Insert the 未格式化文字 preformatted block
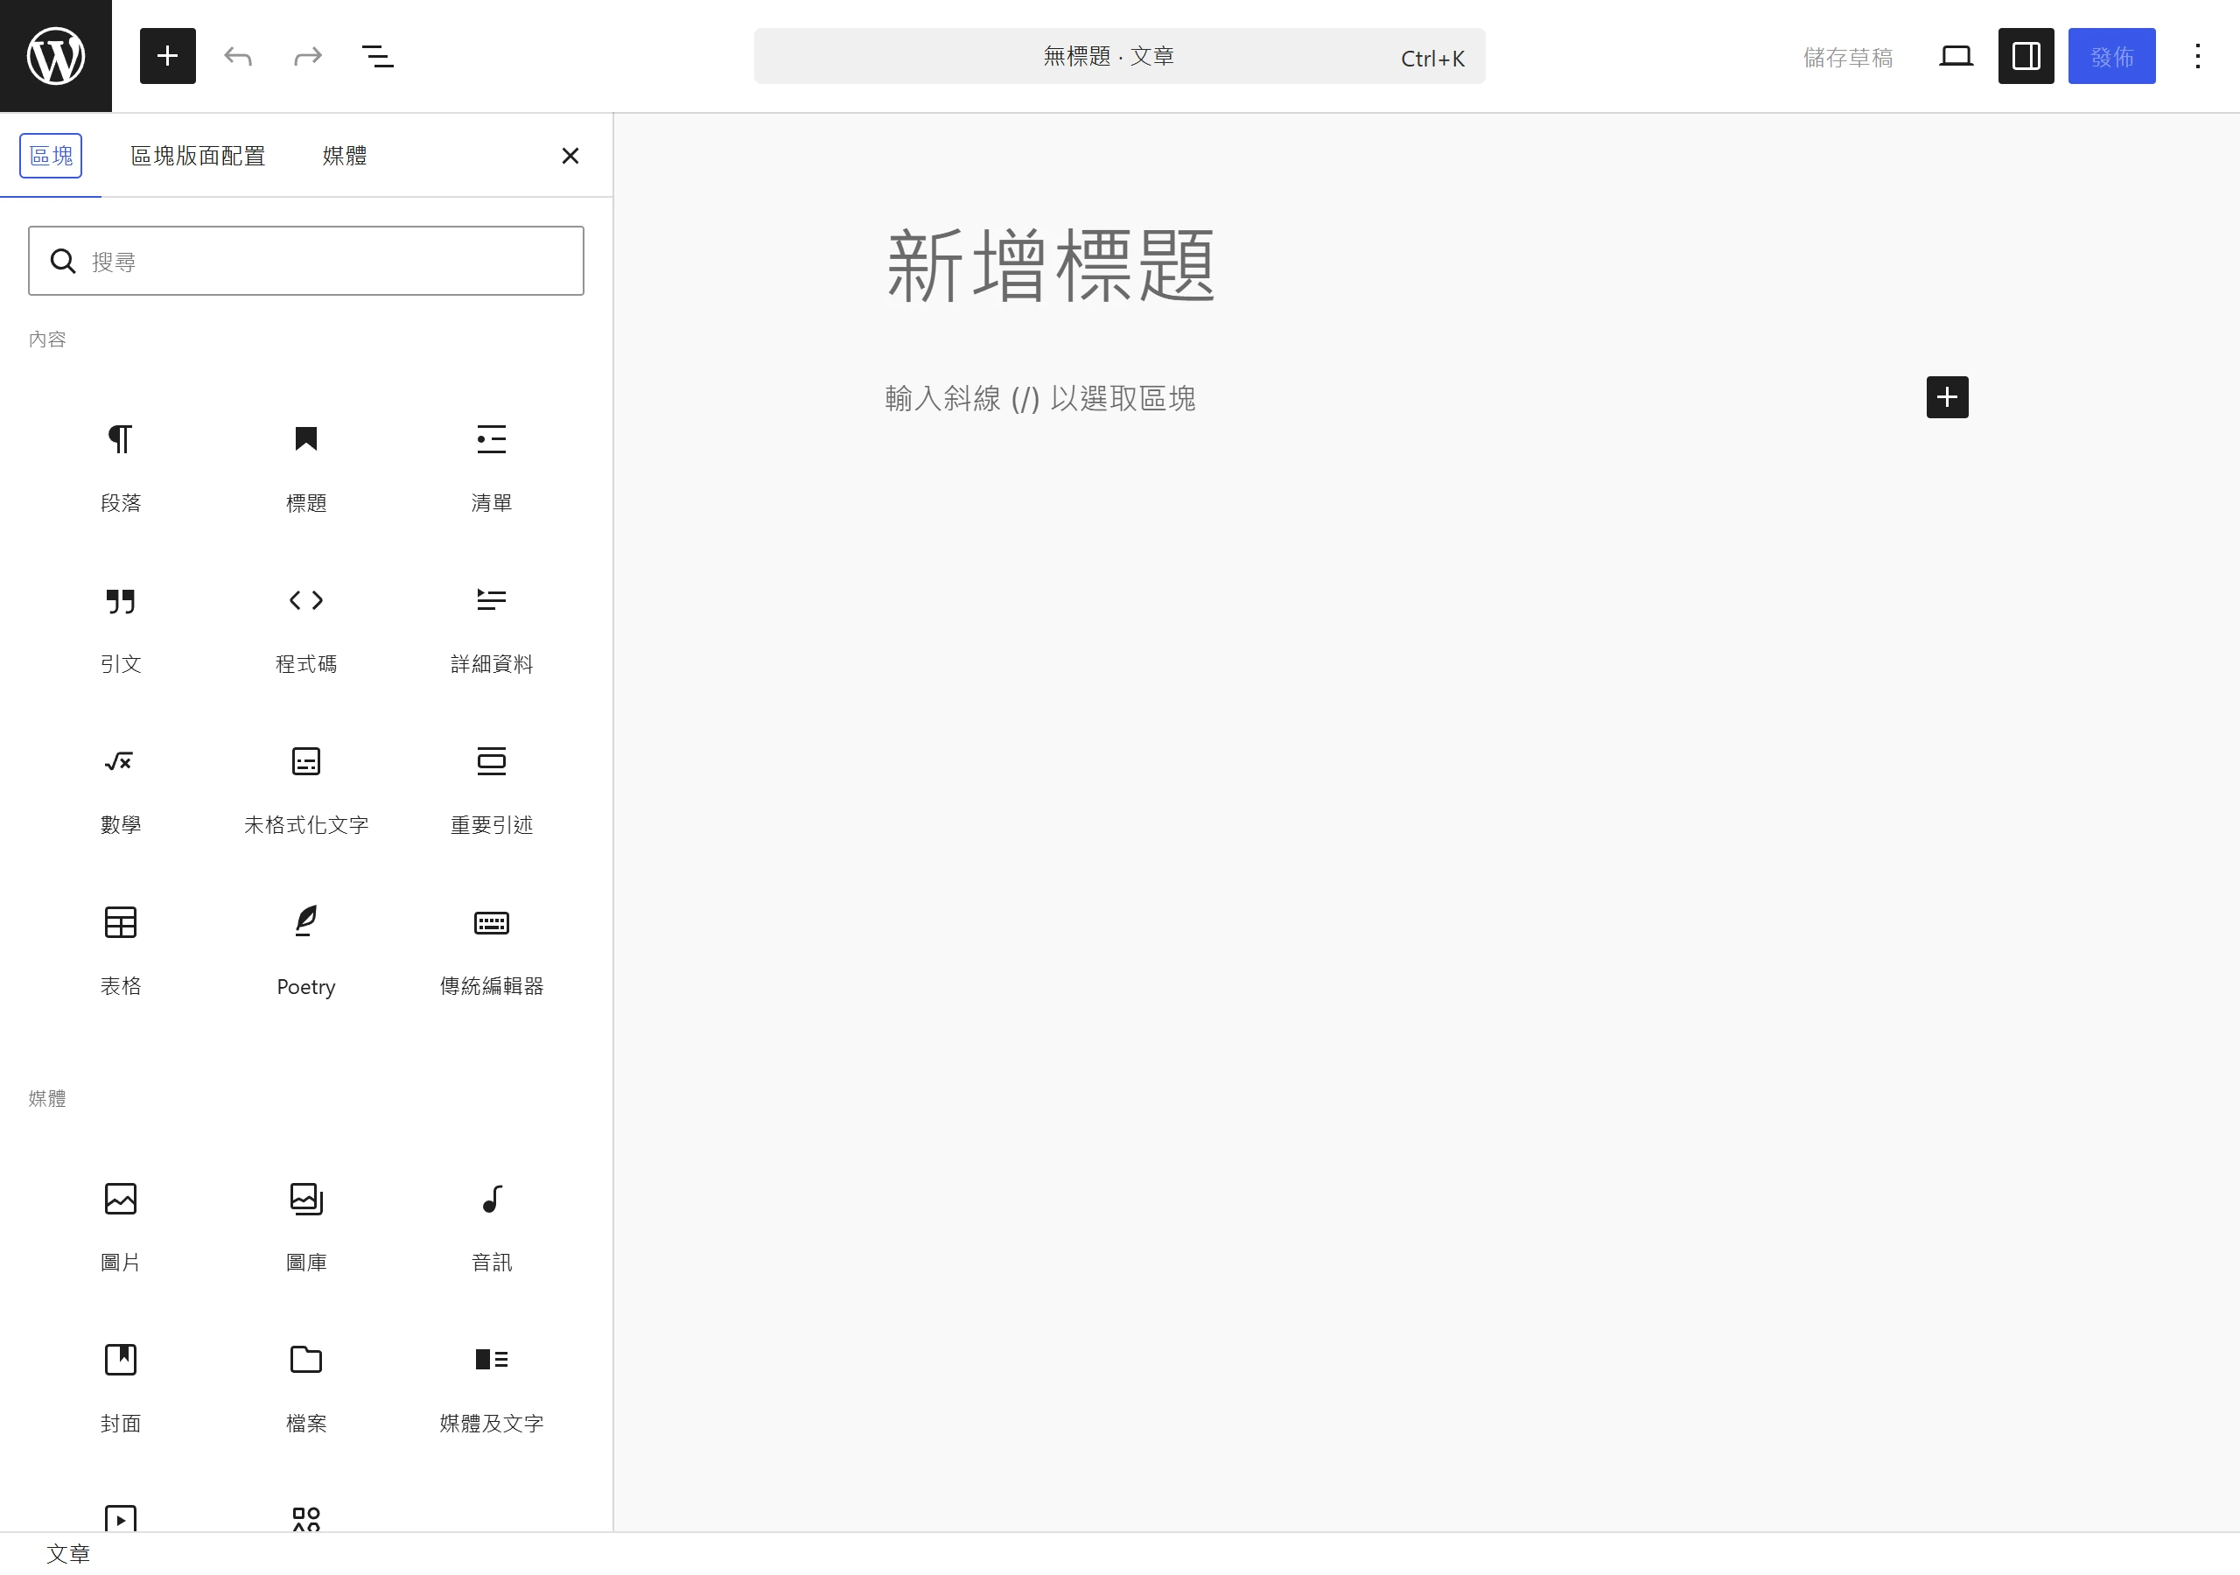Viewport: 2240px width, 1575px height. click(x=306, y=790)
